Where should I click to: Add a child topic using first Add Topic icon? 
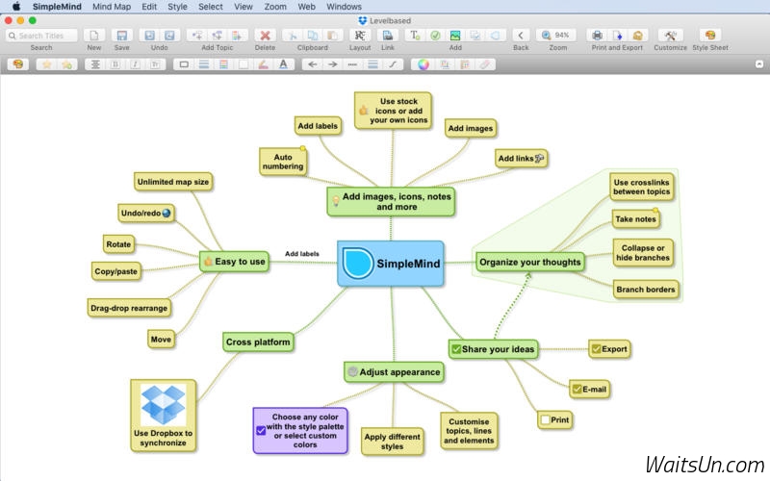tap(197, 36)
